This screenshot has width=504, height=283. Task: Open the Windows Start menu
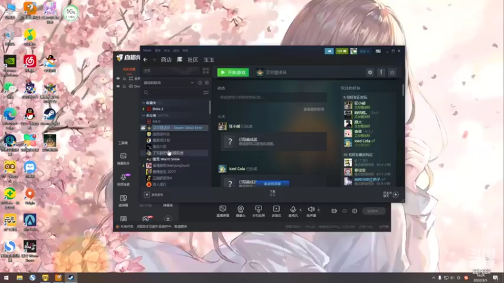(6, 277)
